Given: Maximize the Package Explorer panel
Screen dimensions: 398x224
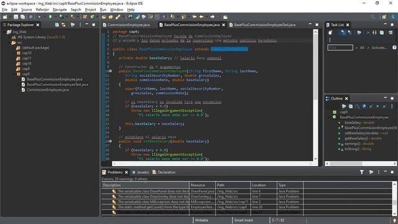Looking at the screenshot, I should [94, 25].
